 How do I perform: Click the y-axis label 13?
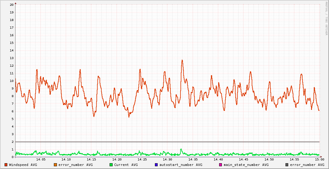point(12,58)
